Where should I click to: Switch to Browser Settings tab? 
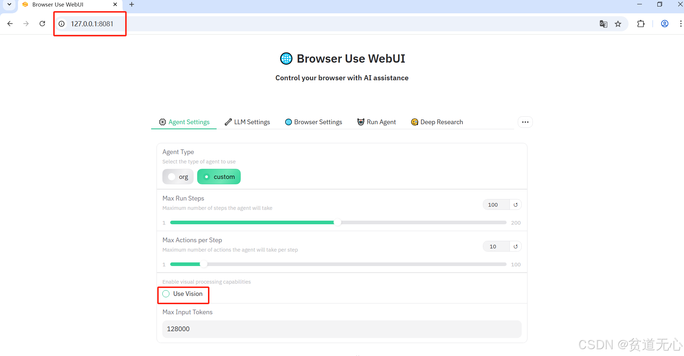coord(314,122)
